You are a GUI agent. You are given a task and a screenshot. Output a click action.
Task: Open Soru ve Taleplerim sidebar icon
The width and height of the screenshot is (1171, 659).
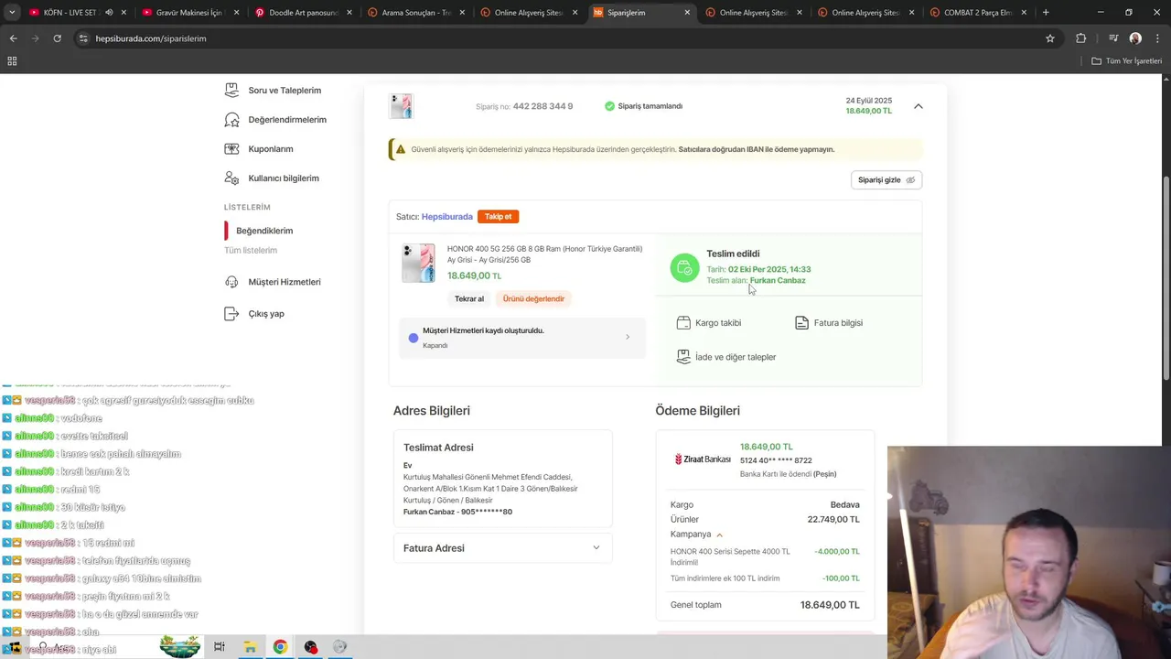[231, 91]
